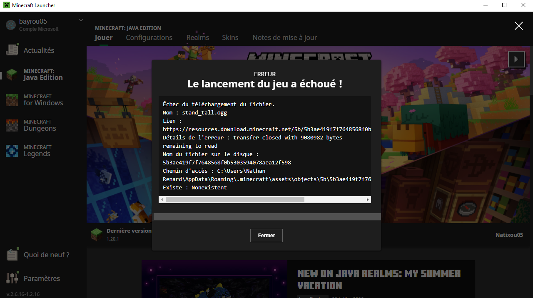Expand the bayrou05 account dropdown chevron
The image size is (533, 298).
(81, 20)
